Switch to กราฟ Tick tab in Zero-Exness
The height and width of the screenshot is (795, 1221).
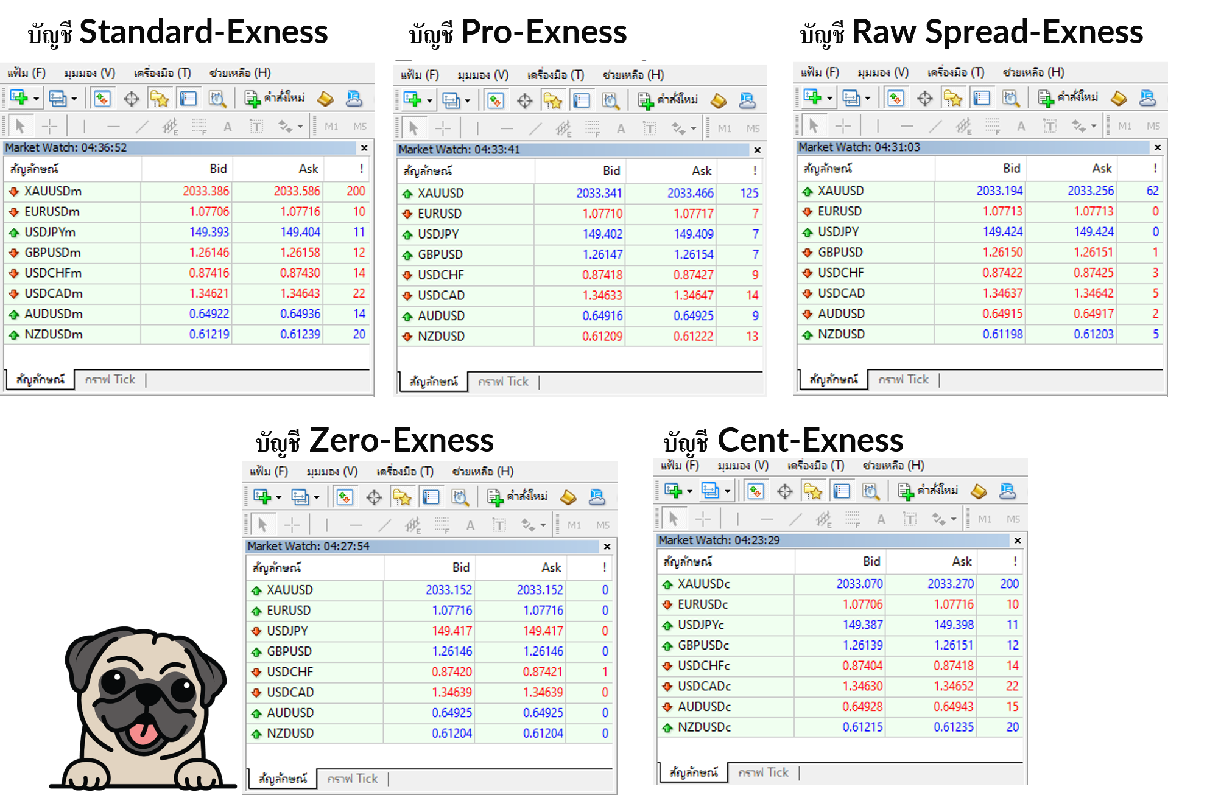352,779
